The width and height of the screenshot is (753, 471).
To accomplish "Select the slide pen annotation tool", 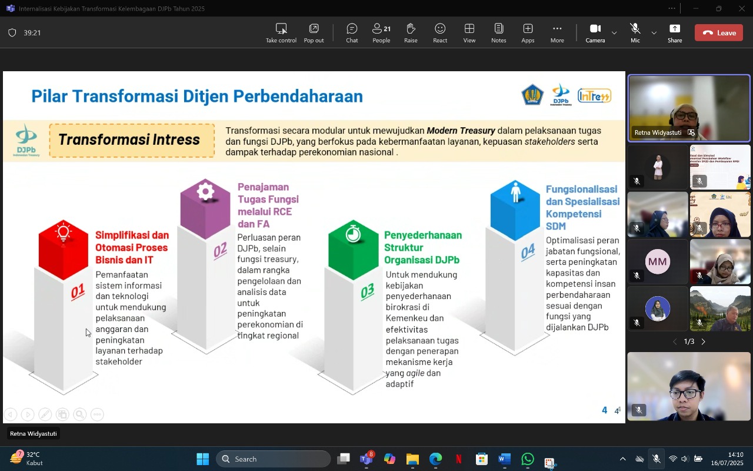I will click(x=45, y=414).
